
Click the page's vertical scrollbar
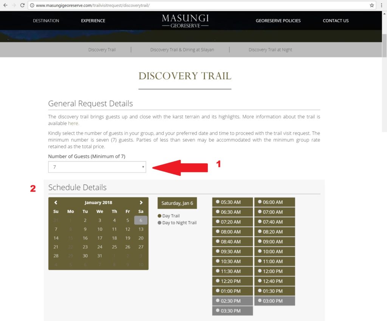click(x=384, y=46)
